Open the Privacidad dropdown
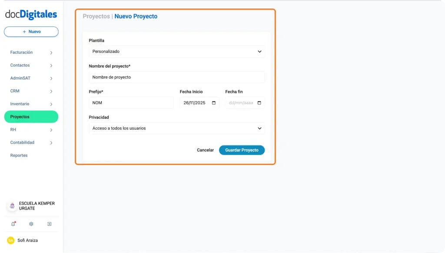 pyautogui.click(x=176, y=128)
